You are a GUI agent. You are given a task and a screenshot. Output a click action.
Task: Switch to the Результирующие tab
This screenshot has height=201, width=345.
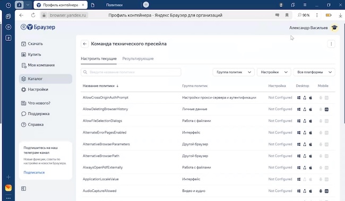point(138,58)
